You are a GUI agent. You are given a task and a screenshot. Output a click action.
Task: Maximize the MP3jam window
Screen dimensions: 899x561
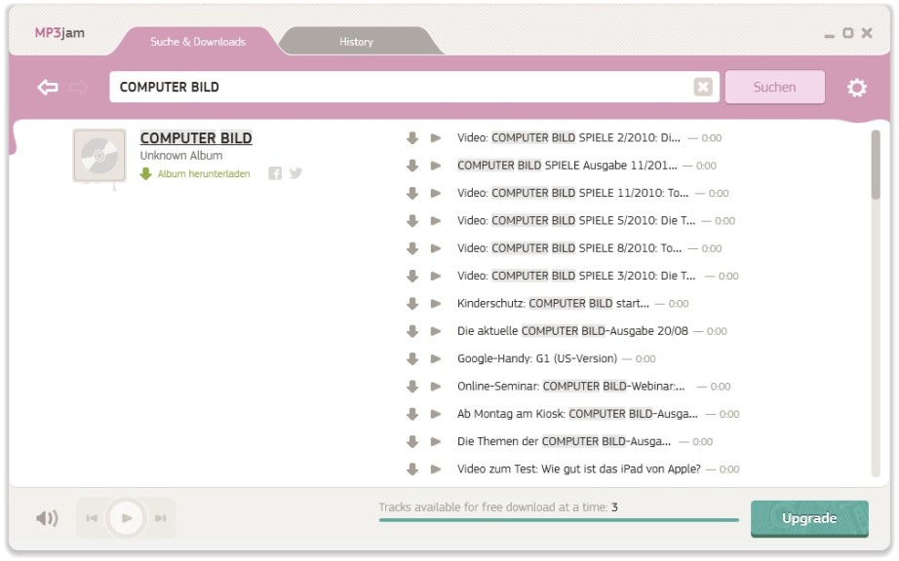tap(848, 33)
